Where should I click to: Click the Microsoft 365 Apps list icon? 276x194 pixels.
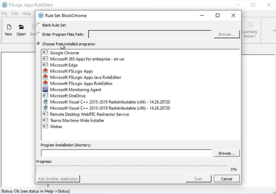tap(45, 59)
